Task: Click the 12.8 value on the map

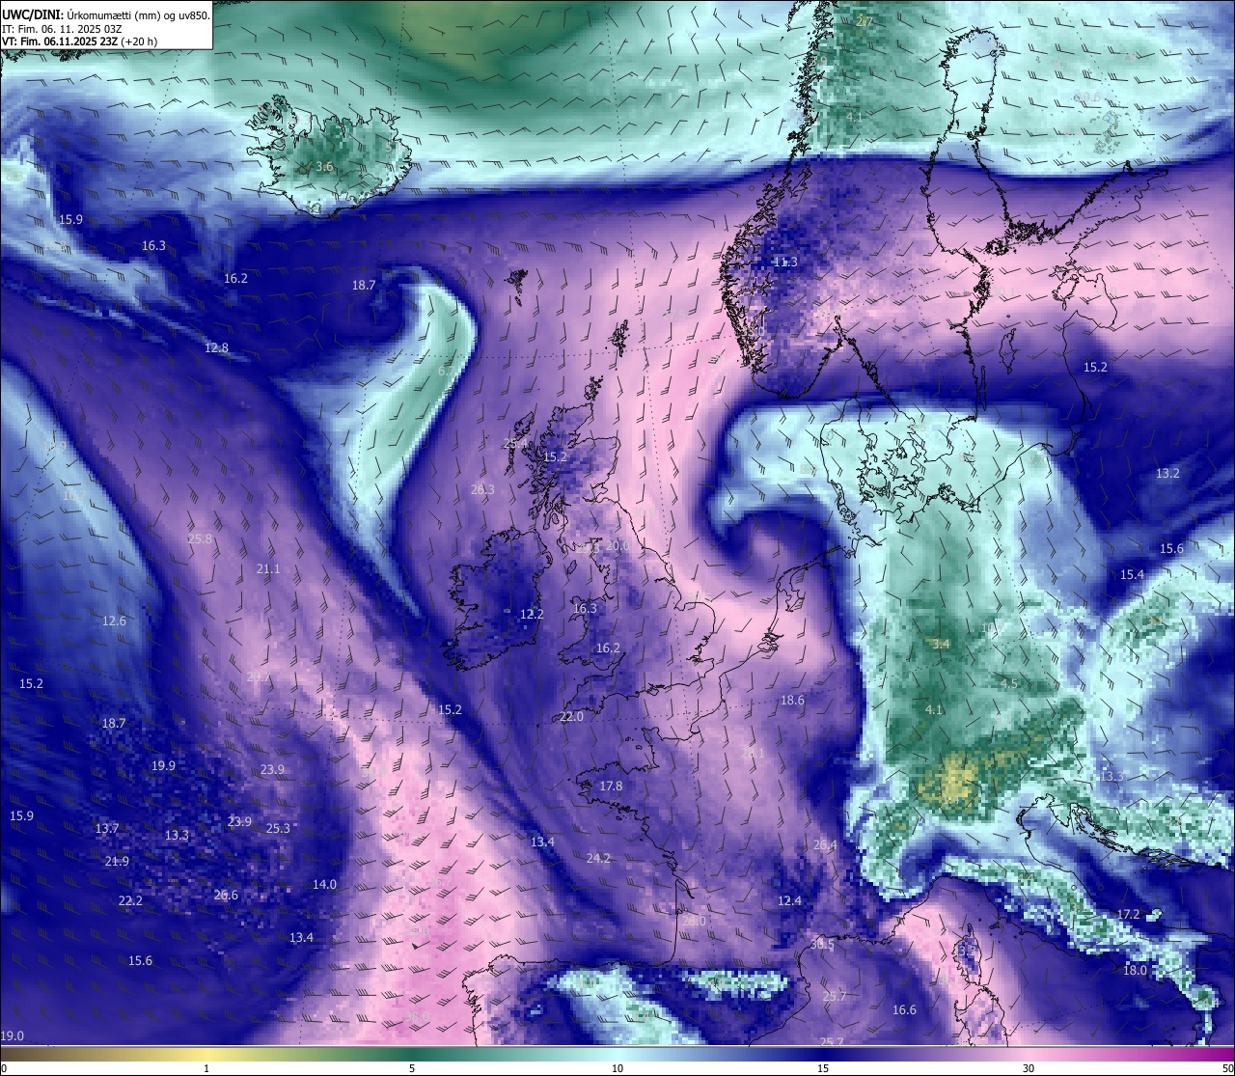Action: pos(216,348)
